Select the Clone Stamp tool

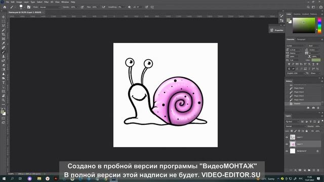click(x=4, y=56)
